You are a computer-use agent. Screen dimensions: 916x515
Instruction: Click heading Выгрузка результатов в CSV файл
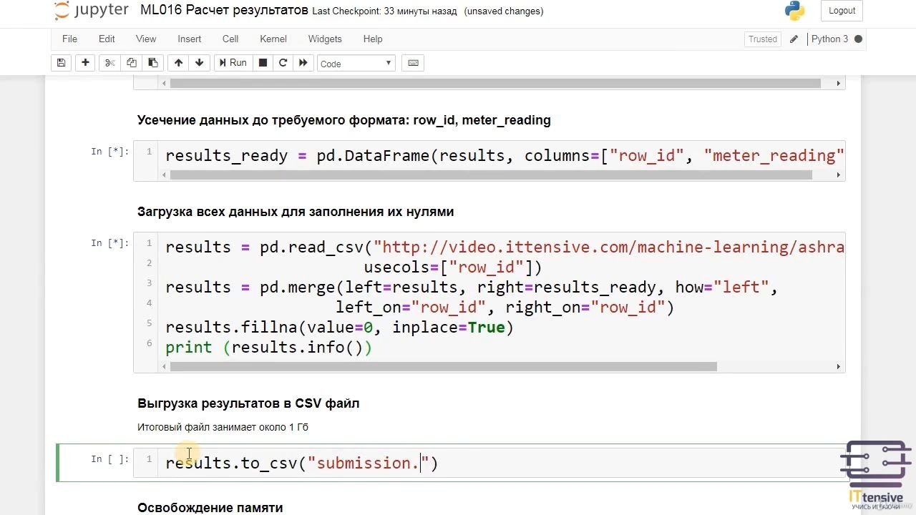248,403
